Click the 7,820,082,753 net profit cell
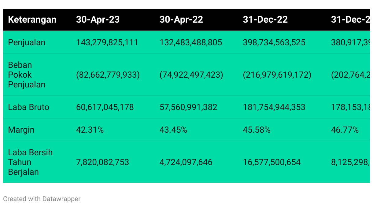 click(102, 162)
